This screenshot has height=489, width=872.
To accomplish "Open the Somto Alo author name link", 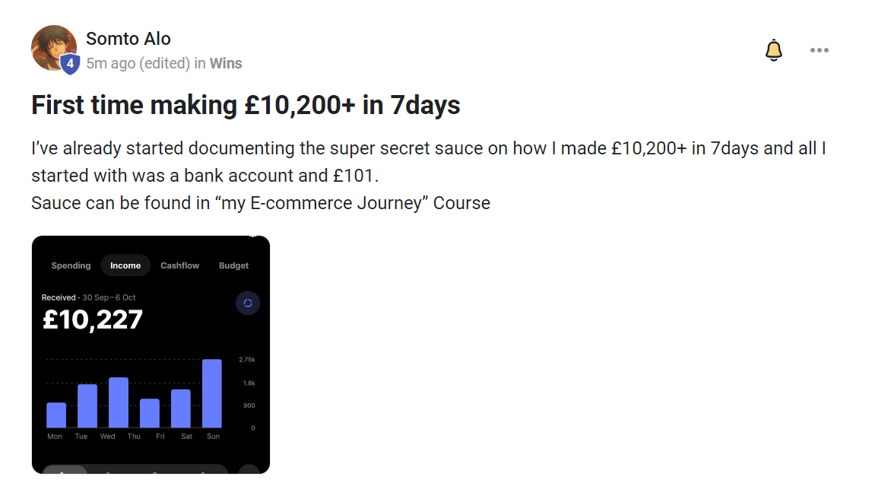I will tap(128, 39).
